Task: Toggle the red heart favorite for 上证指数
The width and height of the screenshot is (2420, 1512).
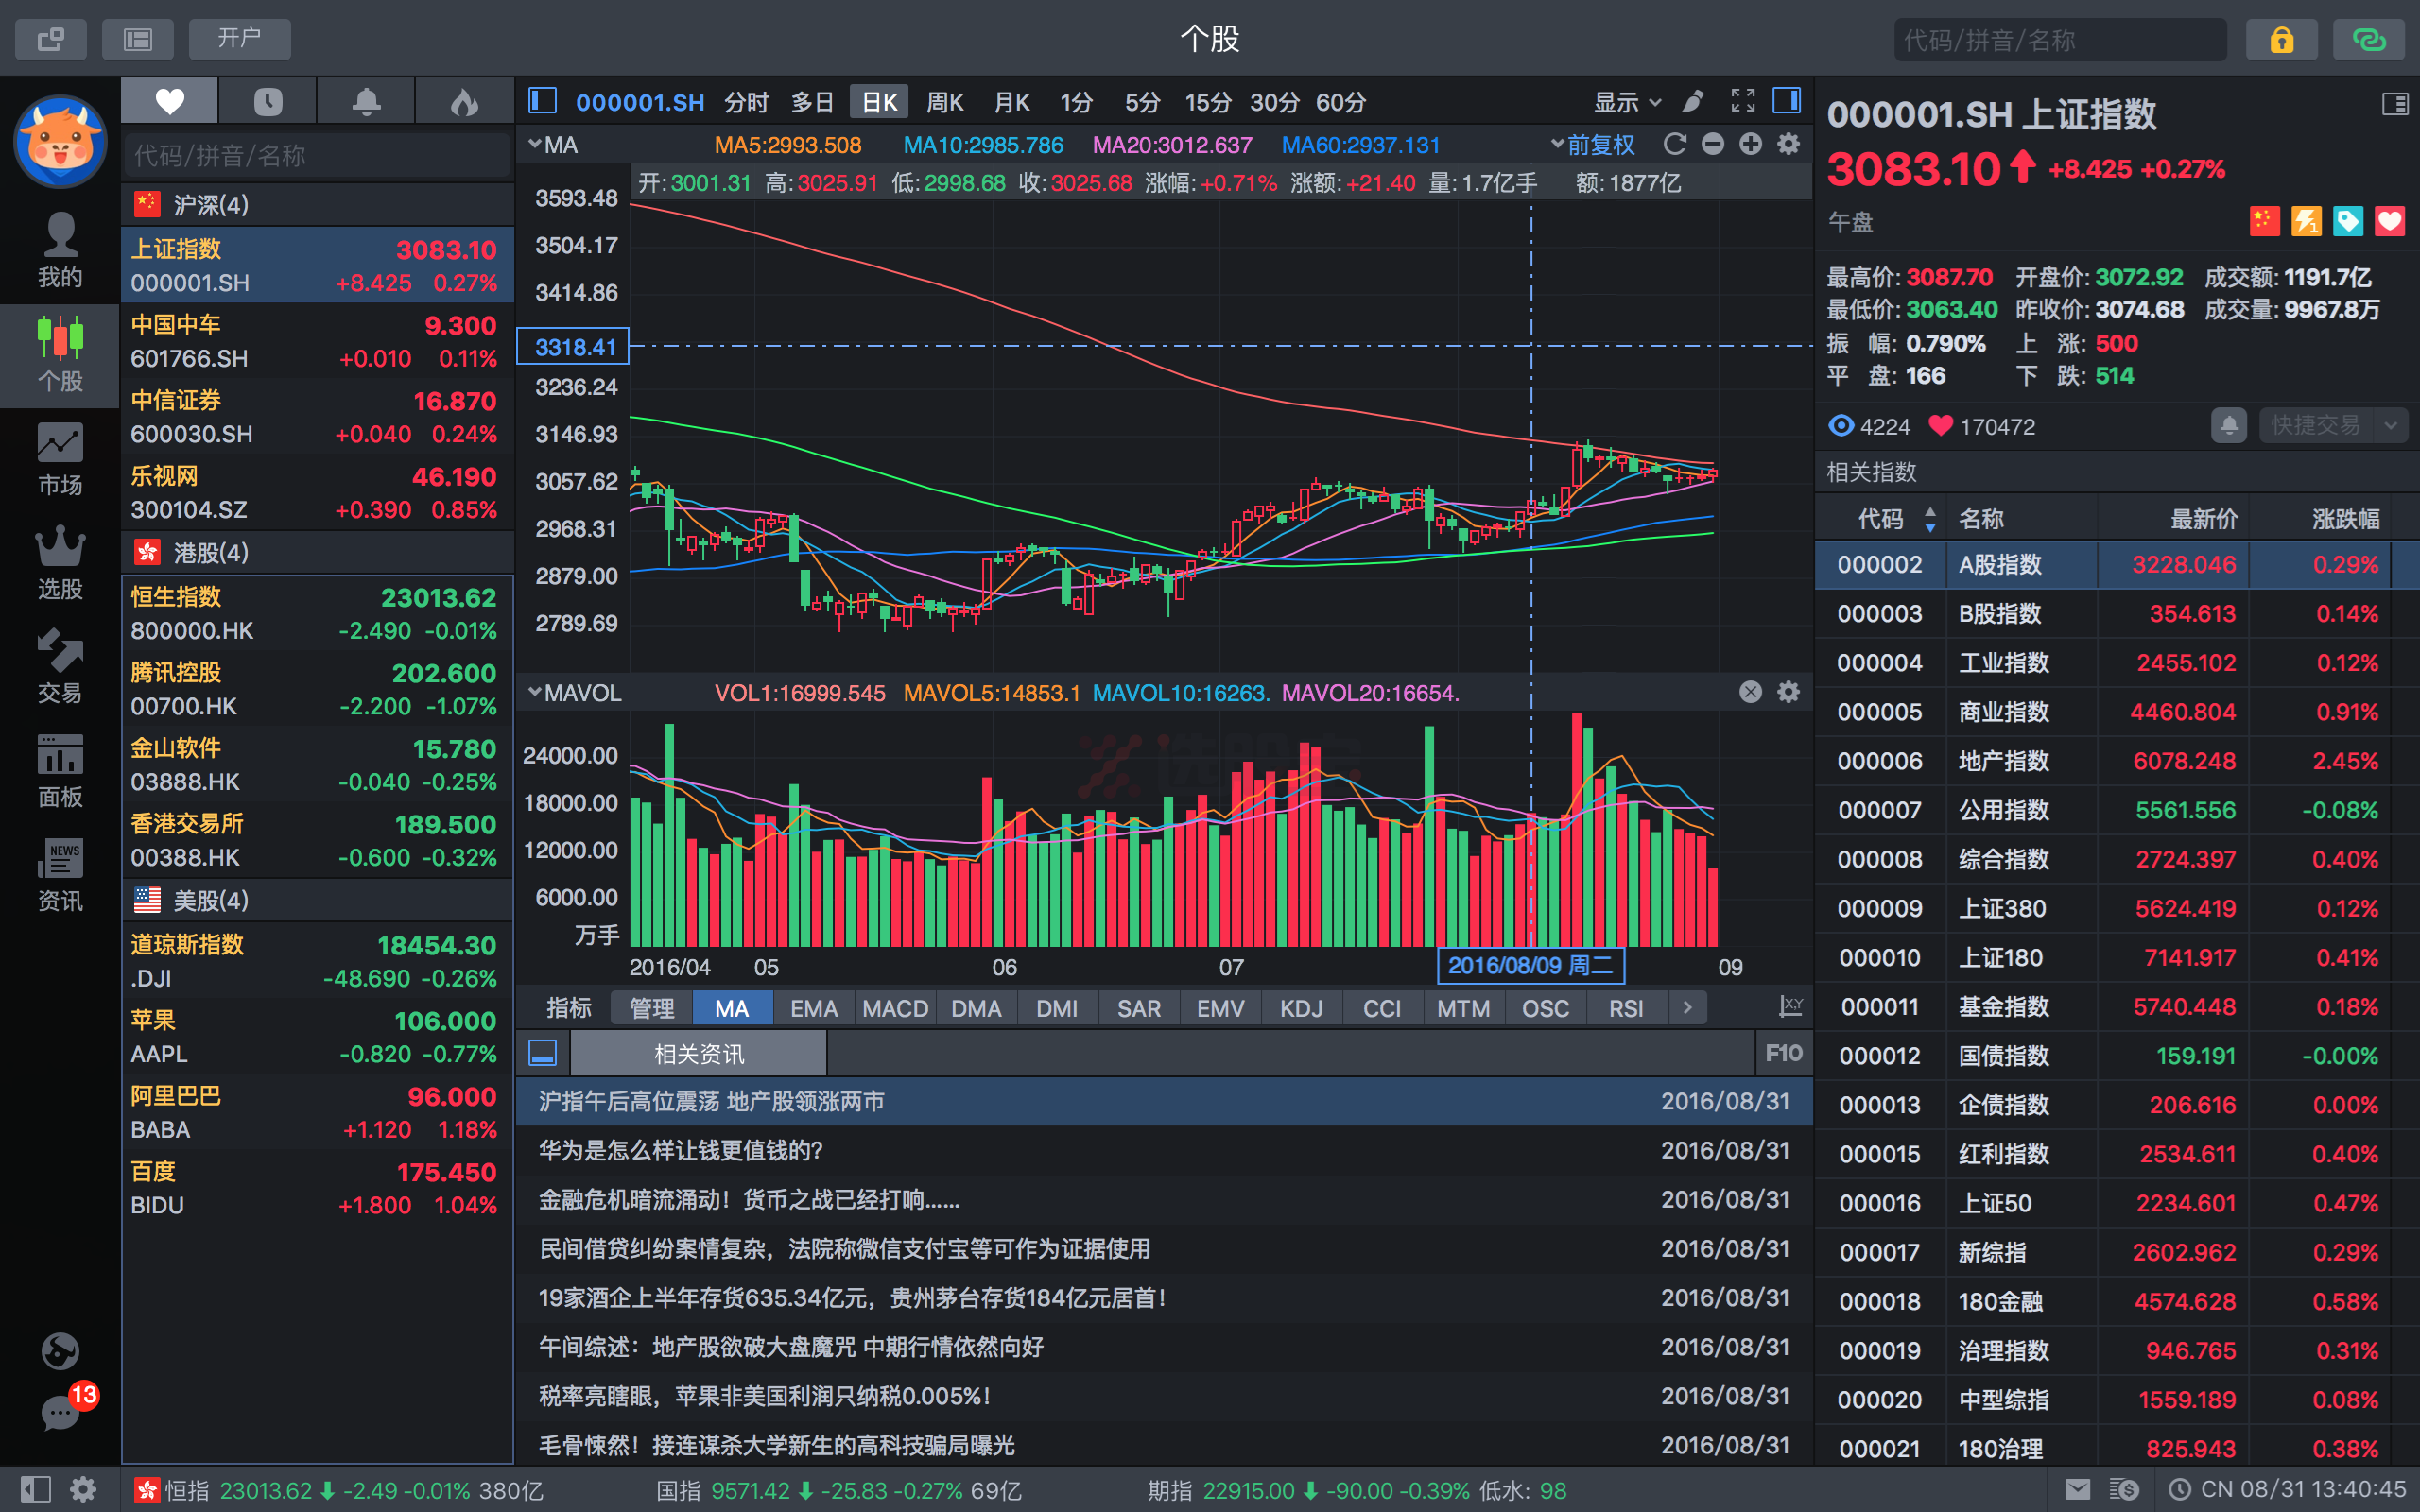Action: [x=2390, y=221]
